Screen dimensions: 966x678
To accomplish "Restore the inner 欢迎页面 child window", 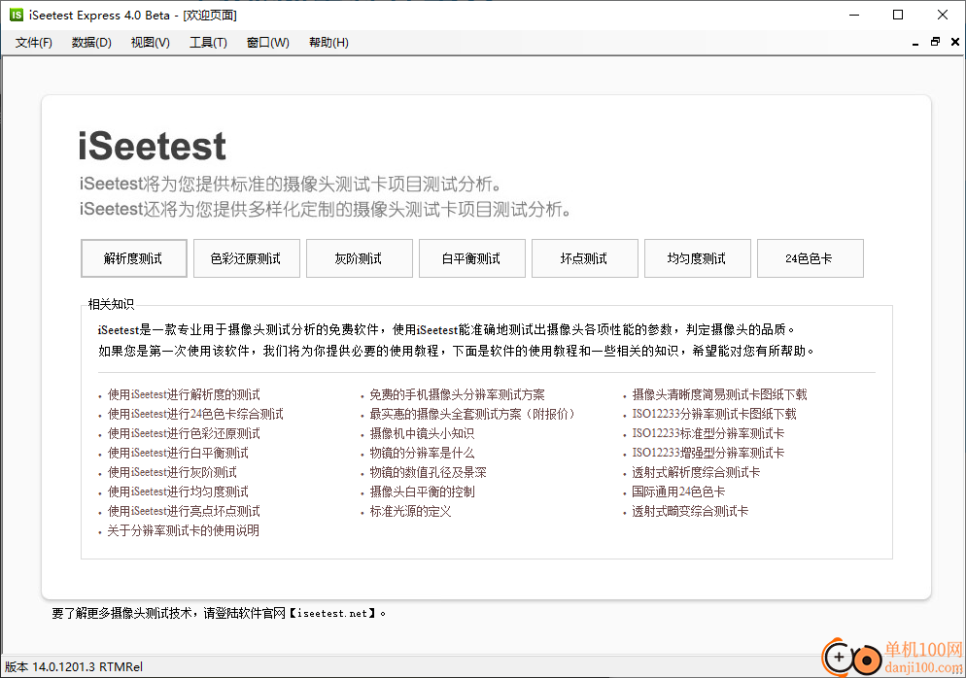I will (x=935, y=42).
